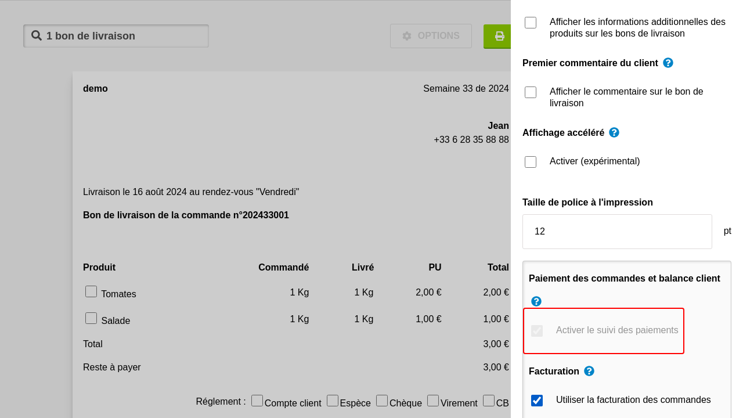Image resolution: width=743 pixels, height=418 pixels.
Task: Click help icon under Paiement des commandes
Action: tap(536, 301)
